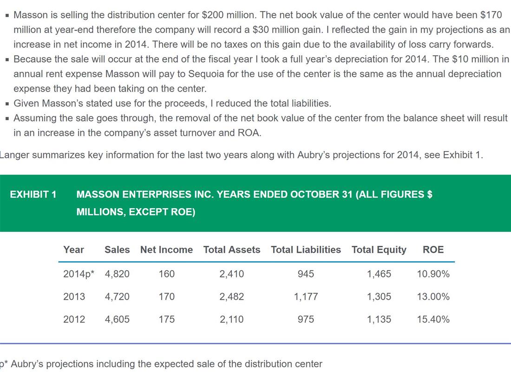Click the 10.90% ROE value
Image resolution: width=511 pixels, height=376 pixels.
pos(433,274)
